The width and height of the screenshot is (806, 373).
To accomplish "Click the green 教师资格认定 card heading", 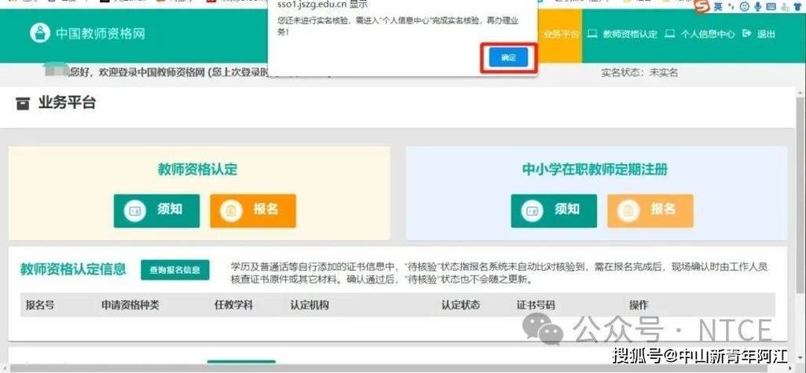I will tap(197, 170).
